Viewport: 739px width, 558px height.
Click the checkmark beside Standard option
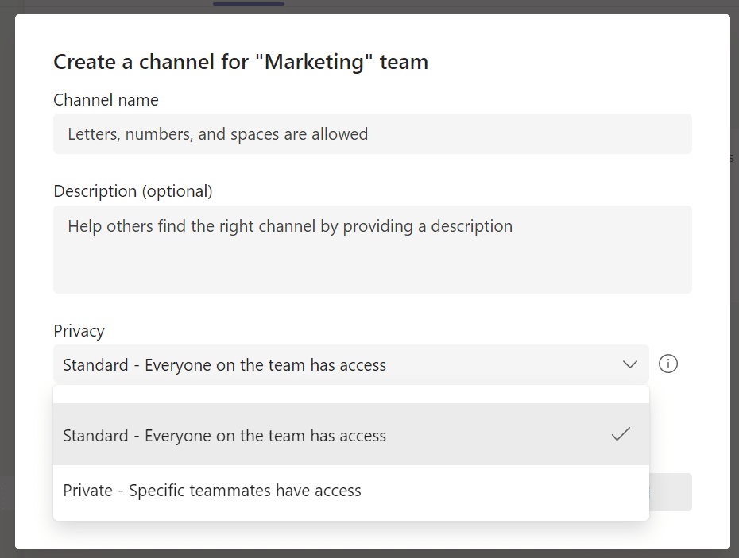pyautogui.click(x=621, y=433)
